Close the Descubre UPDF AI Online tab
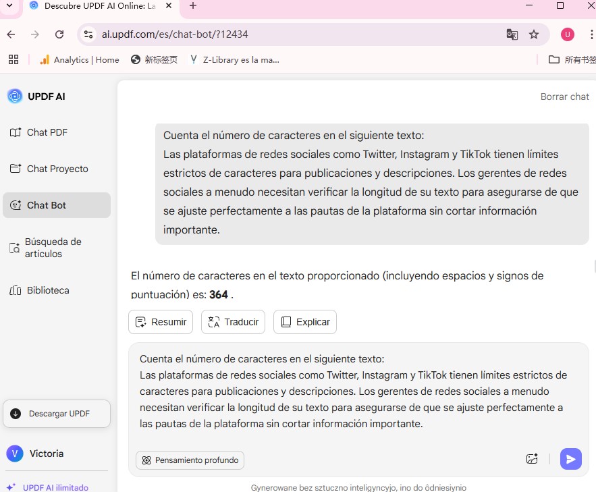The image size is (596, 492). [x=169, y=5]
